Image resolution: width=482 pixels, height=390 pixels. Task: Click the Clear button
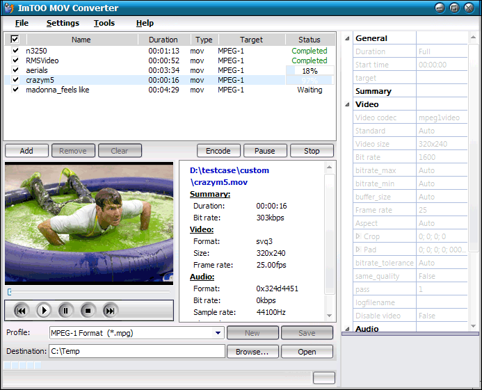tap(120, 151)
